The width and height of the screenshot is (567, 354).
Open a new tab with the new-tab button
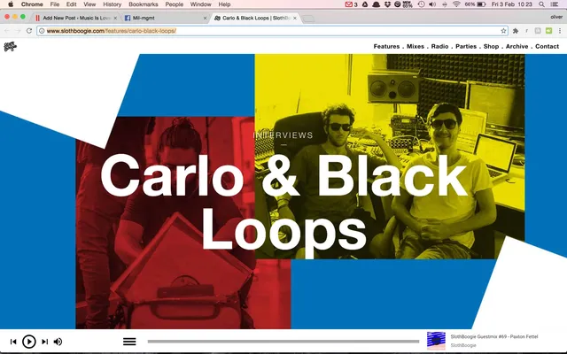click(308, 19)
